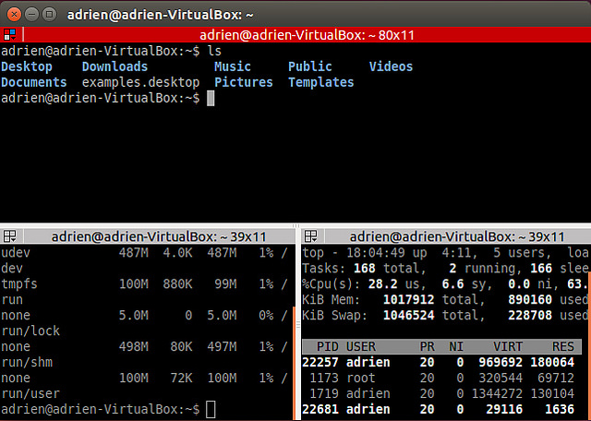This screenshot has width=591, height=421.
Task: Close the Terminator window
Action: pyautogui.click(x=12, y=14)
